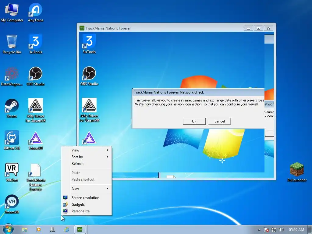Click 3uTools icon inside TrackMania window
This screenshot has height=234, width=312.
tap(89, 44)
